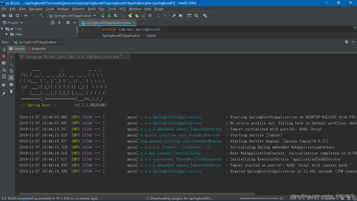Click the Open folder toolbar icon
The height and width of the screenshot is (201, 357).
4,16
